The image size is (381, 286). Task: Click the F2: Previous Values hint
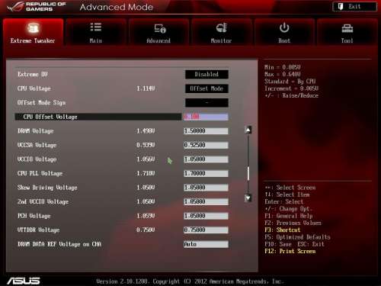pos(293,223)
